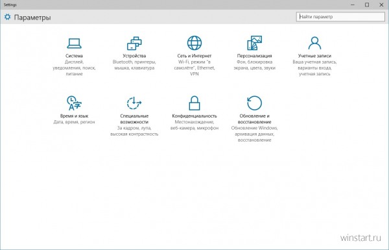
Task: Click the Сеть и Интернет title text
Action: tap(194, 56)
